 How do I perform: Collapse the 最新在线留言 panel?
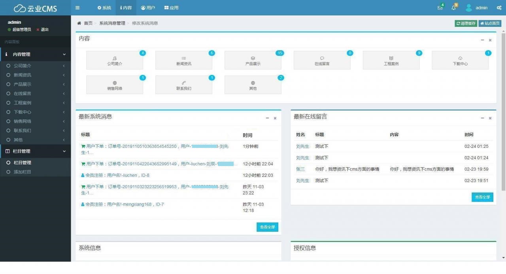[x=482, y=118]
